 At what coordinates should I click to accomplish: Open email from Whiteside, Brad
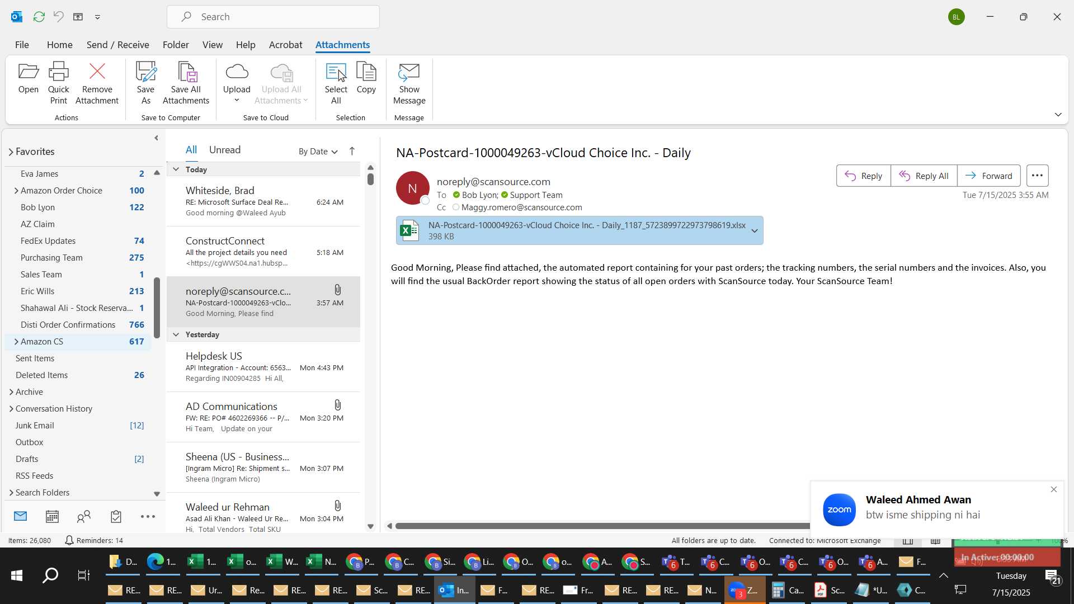click(x=263, y=201)
